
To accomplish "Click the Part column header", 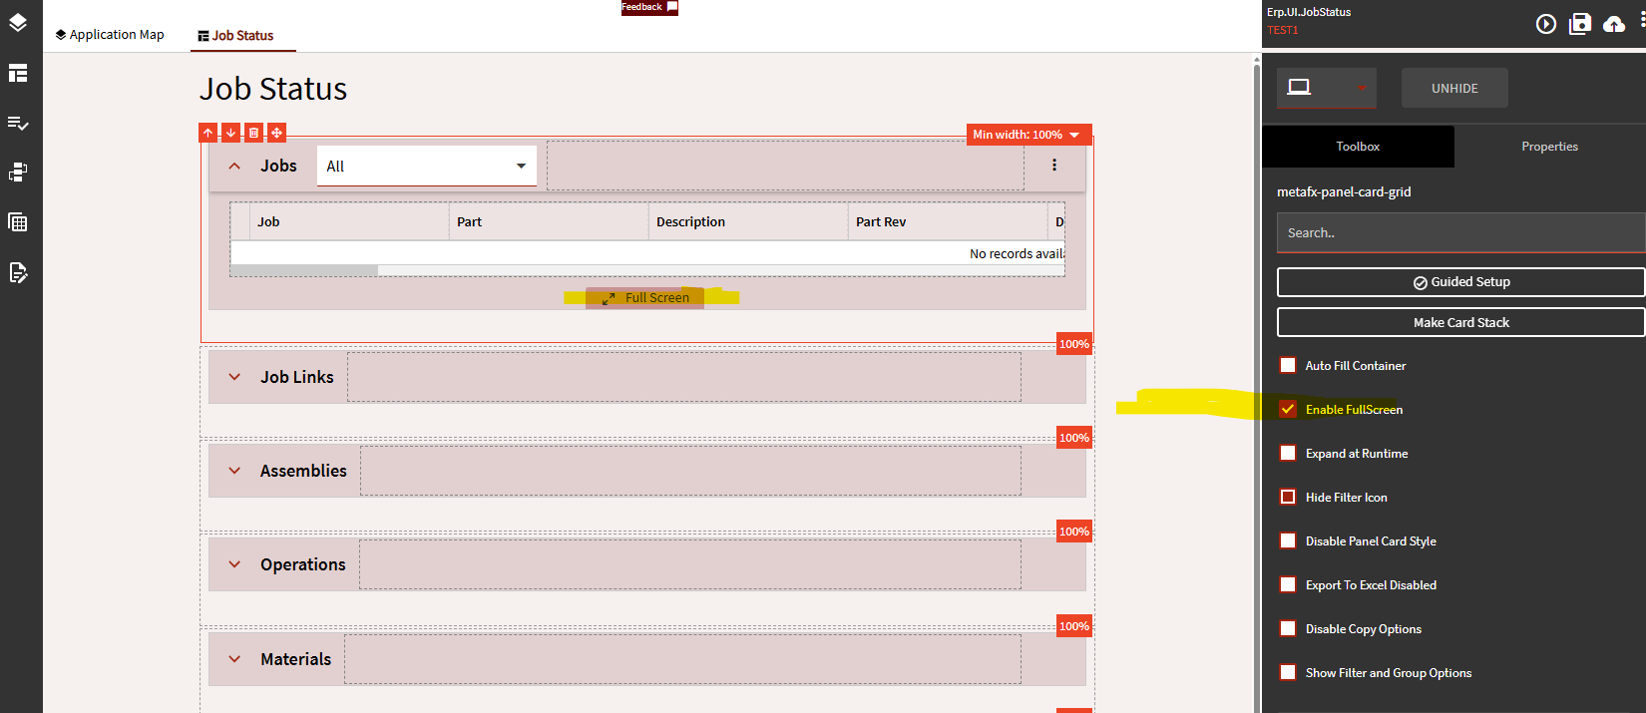I will (549, 221).
